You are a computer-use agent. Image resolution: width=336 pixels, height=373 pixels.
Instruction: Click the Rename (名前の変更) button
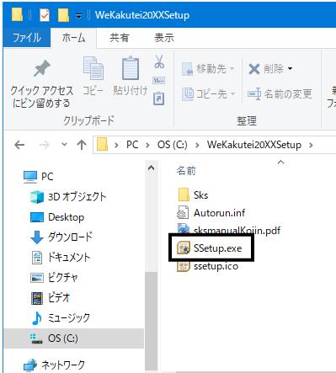pos(280,93)
